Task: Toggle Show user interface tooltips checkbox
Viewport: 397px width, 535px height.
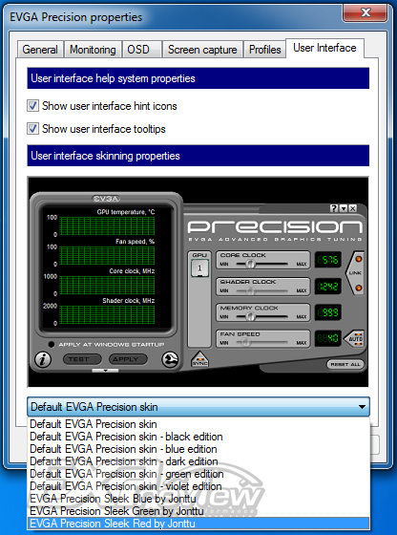Action: [x=32, y=129]
